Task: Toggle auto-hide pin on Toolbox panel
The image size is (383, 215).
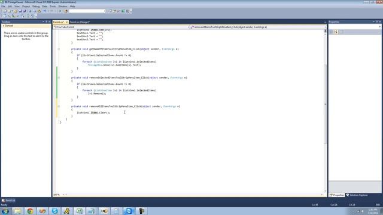Action: click(x=47, y=21)
